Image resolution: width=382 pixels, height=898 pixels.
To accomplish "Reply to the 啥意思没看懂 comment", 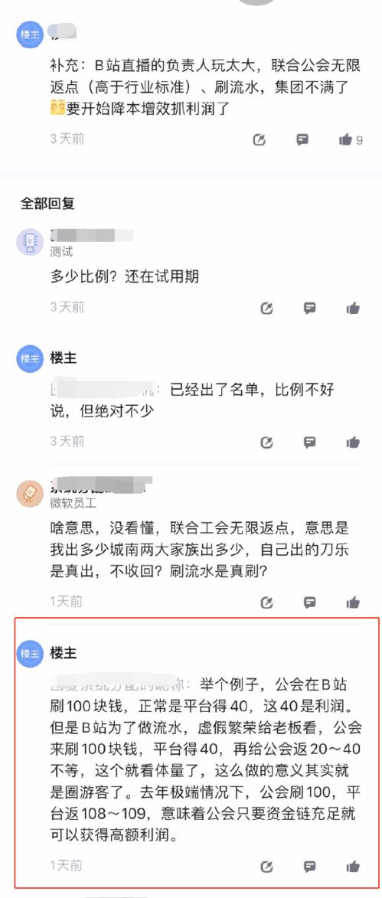I will (310, 602).
